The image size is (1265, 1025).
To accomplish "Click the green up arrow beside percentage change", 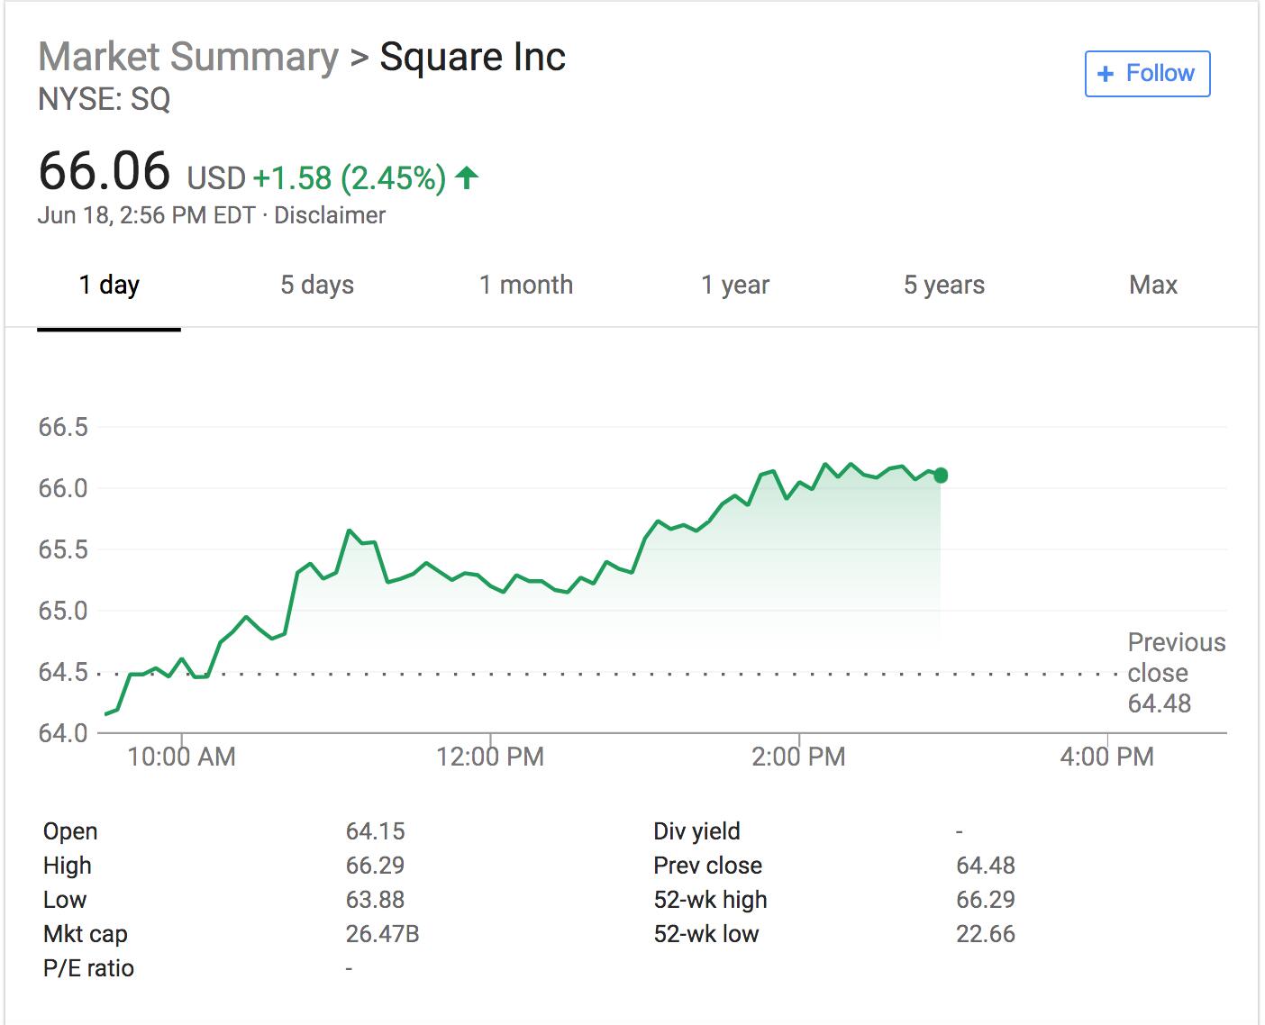I will click(467, 177).
